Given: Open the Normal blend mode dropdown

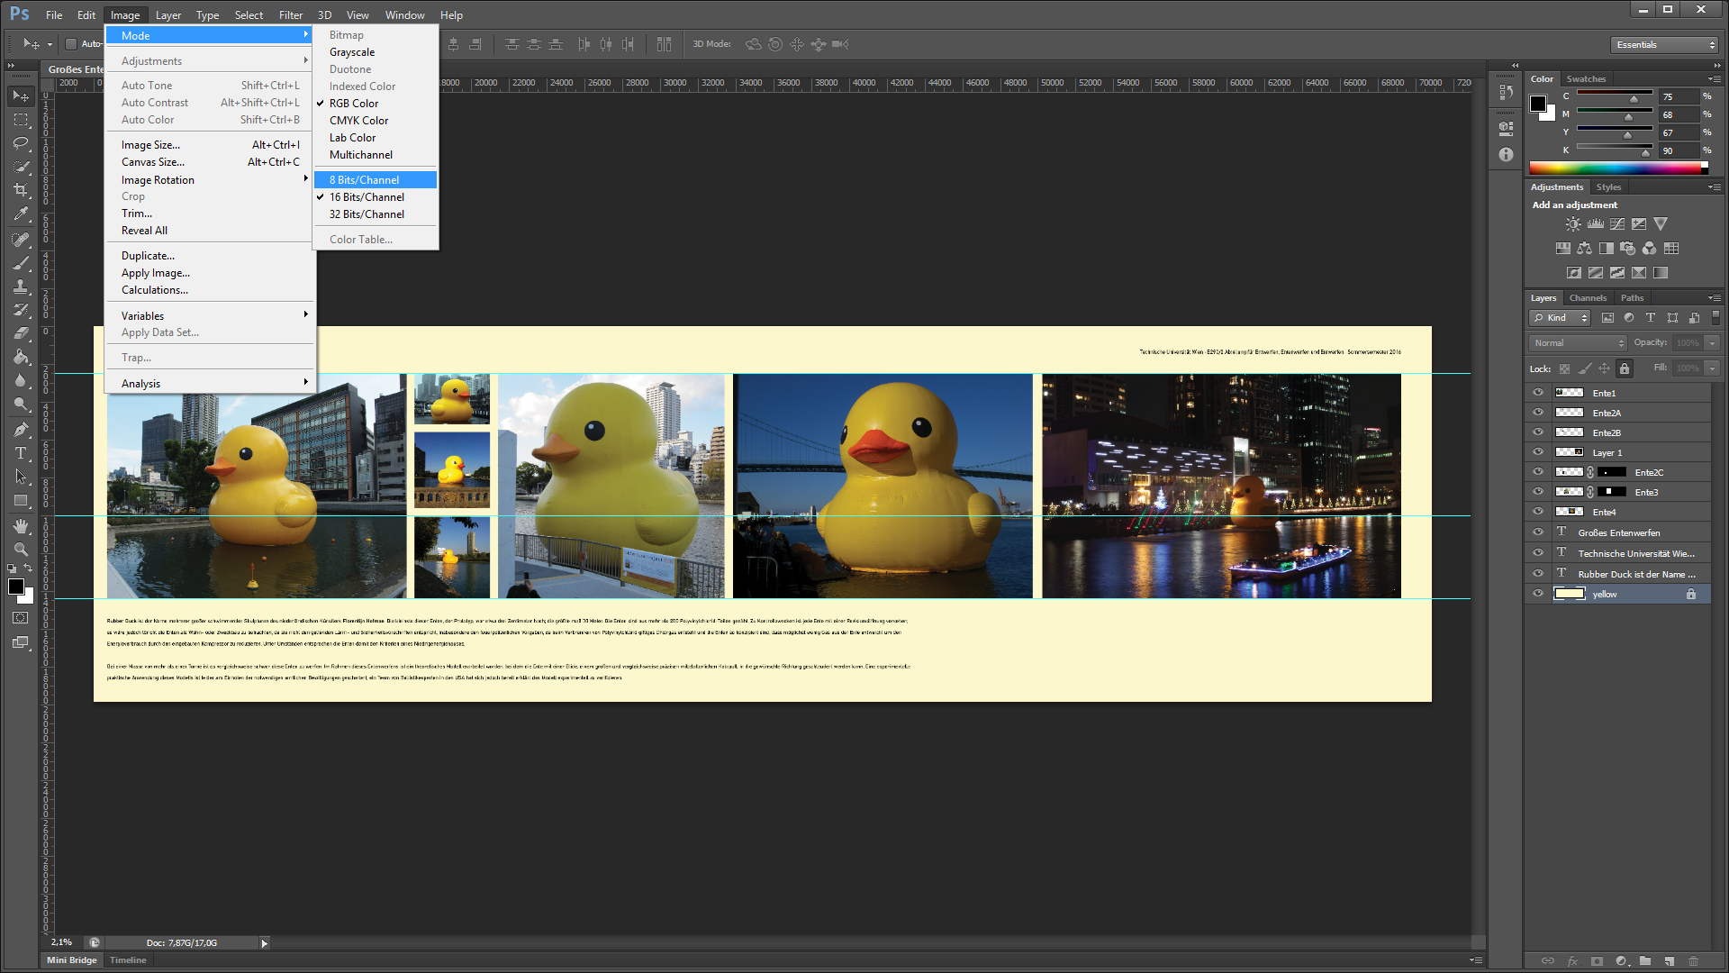Looking at the screenshot, I should tap(1578, 343).
